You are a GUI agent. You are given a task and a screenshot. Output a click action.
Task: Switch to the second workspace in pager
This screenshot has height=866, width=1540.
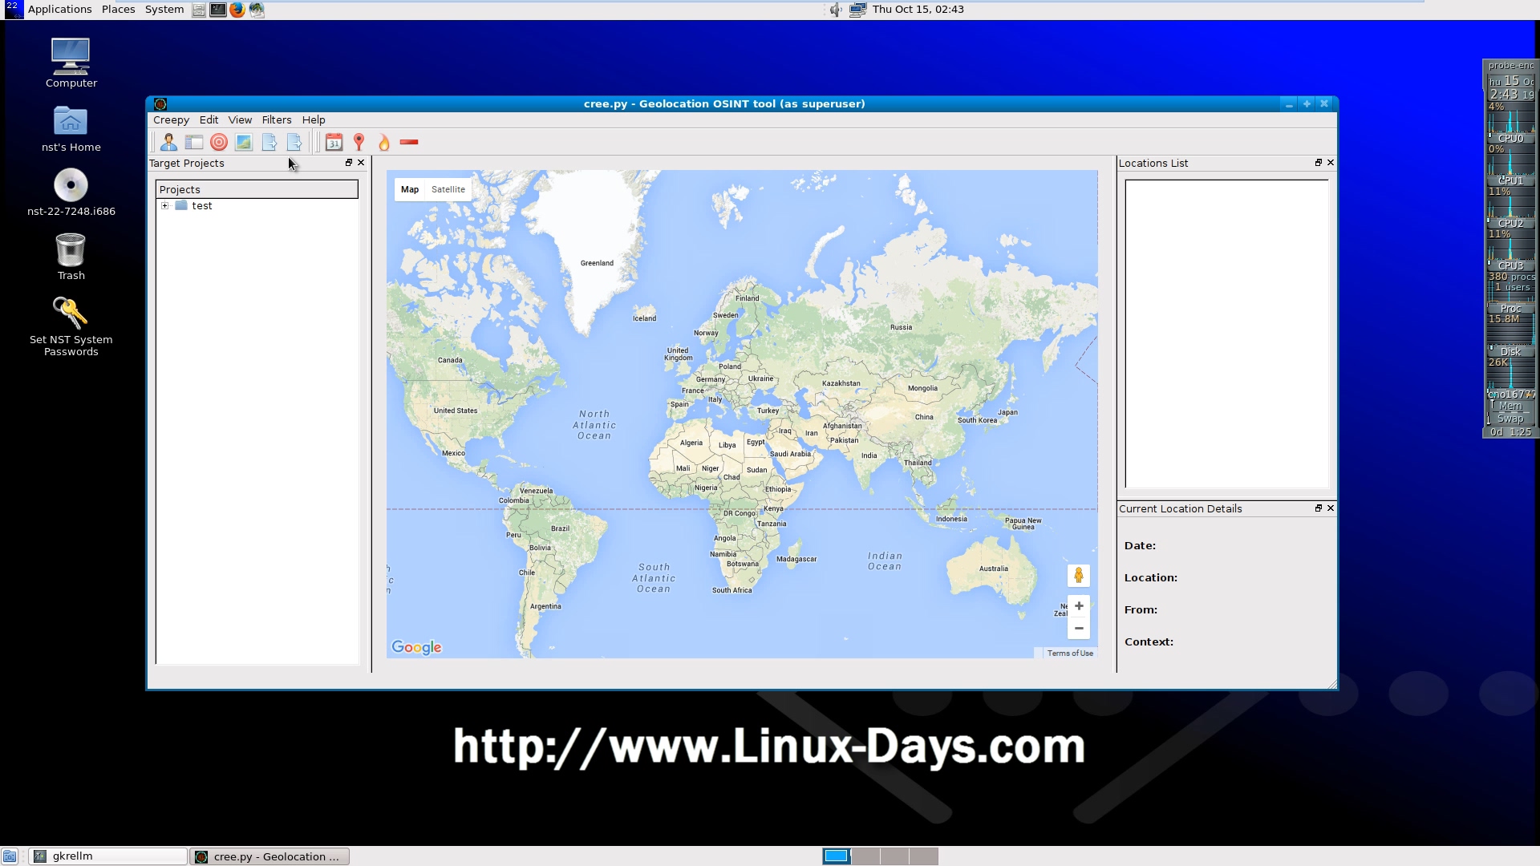point(865,856)
